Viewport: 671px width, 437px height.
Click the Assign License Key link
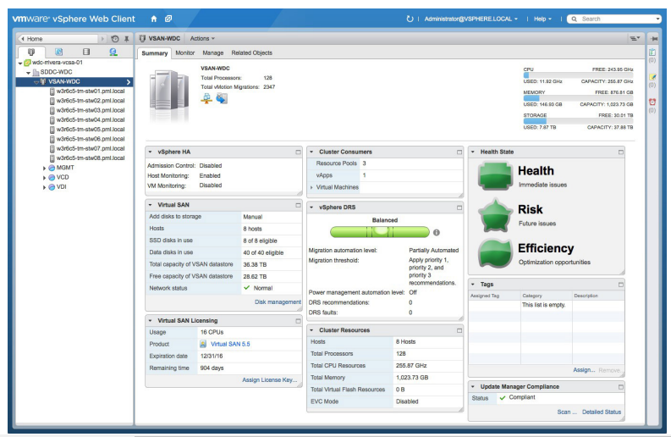[270, 380]
